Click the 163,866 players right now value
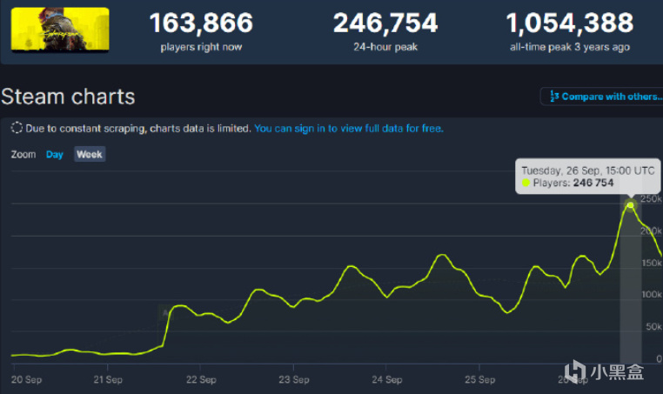The width and height of the screenshot is (663, 394). pyautogui.click(x=201, y=23)
